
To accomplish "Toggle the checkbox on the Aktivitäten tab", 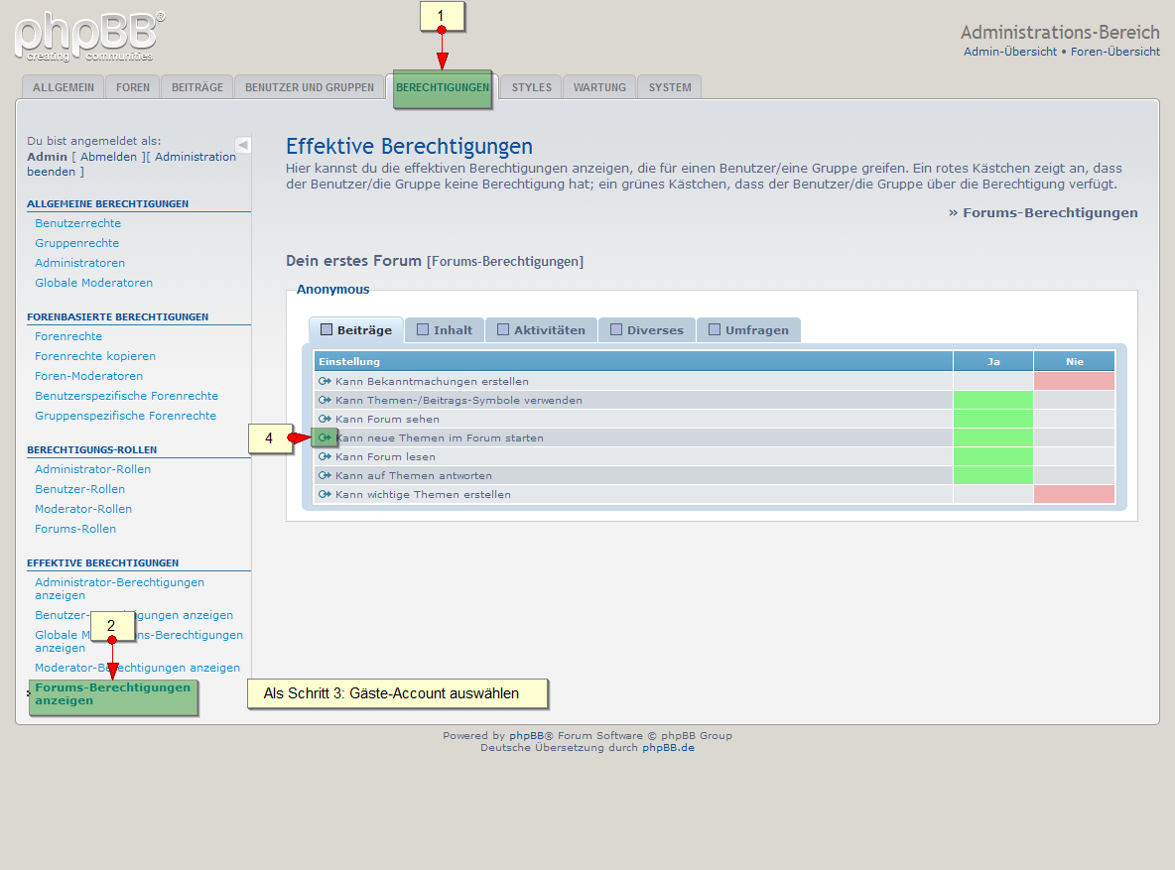I will click(x=503, y=330).
